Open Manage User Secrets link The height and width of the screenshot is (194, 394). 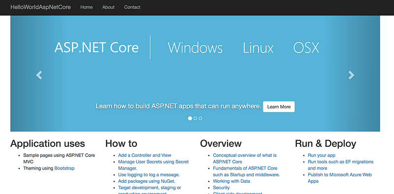[153, 165]
